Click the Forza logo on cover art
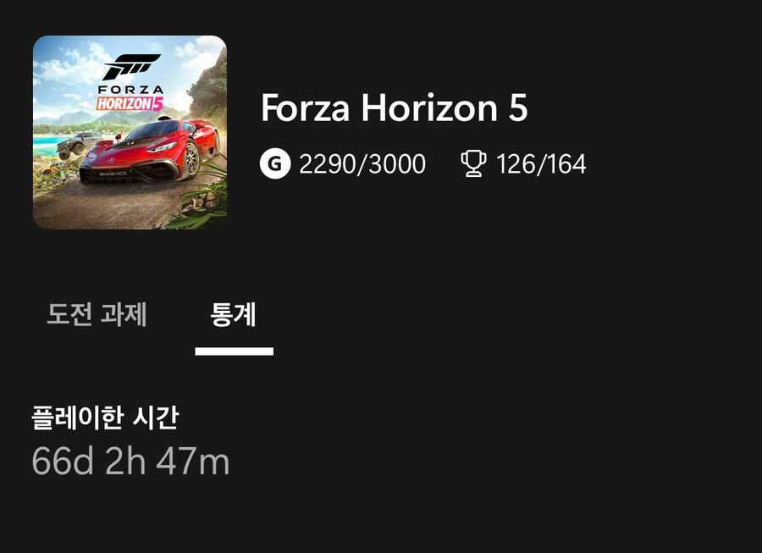762x553 pixels. (131, 67)
